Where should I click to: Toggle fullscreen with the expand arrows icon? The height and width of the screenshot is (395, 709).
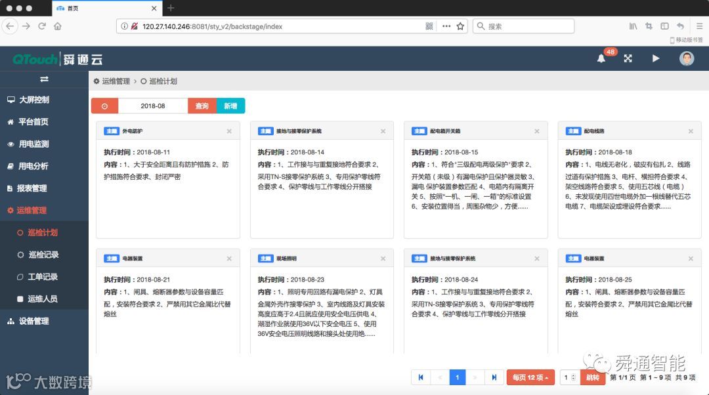(x=628, y=58)
